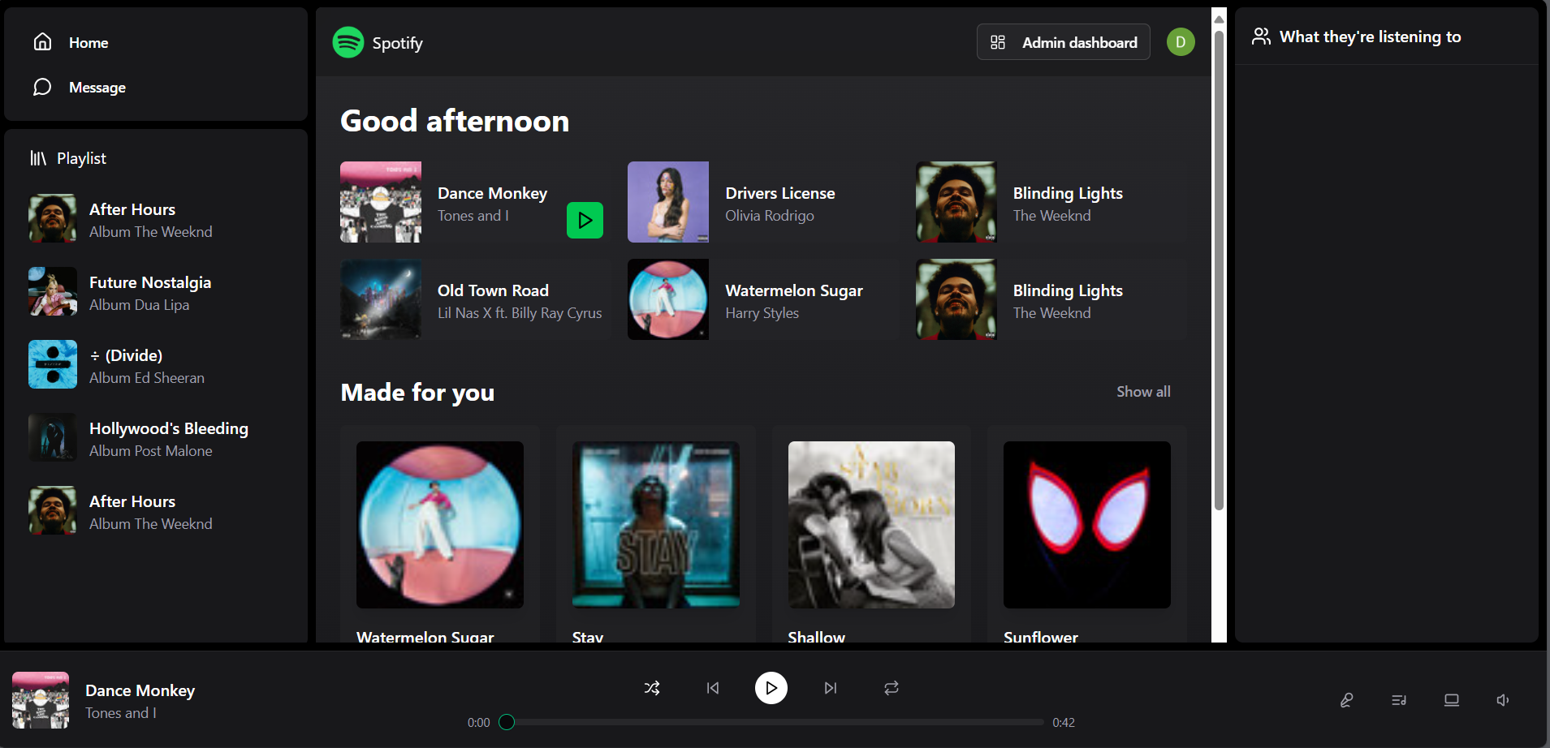Image resolution: width=1550 pixels, height=748 pixels.
Task: Click Lil Nas X ft. Billy Ray Cyrus text
Action: 520,313
